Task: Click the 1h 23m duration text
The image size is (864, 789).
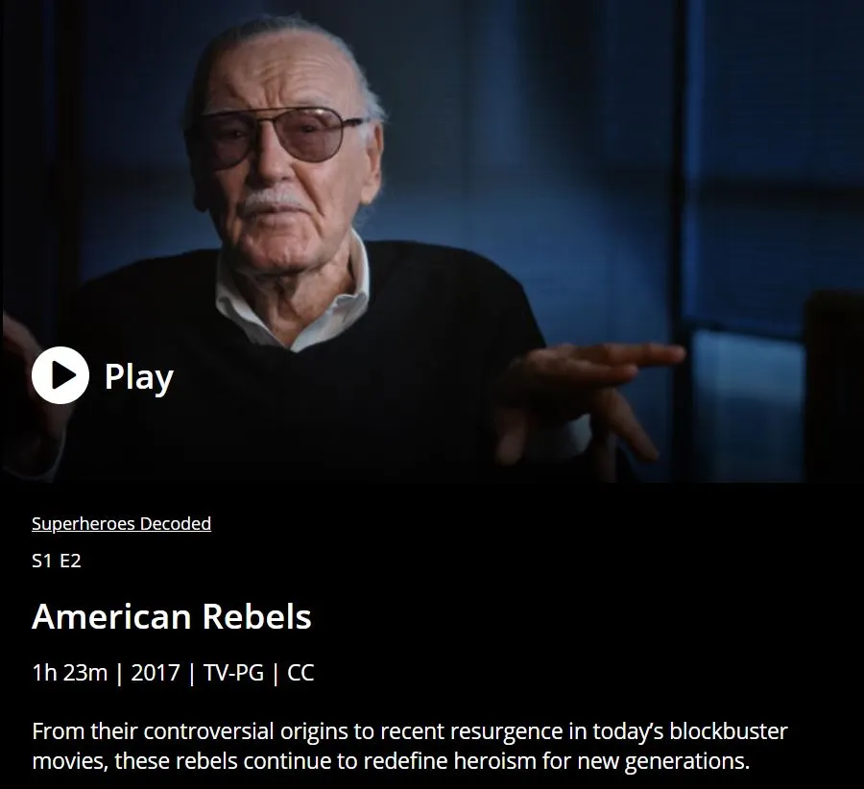Action: [x=69, y=673]
